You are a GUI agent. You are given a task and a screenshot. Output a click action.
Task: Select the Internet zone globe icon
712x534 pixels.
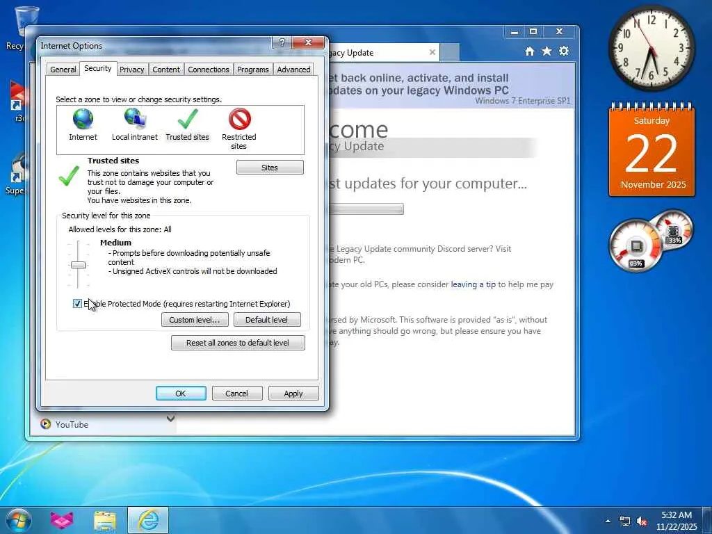coord(83,119)
